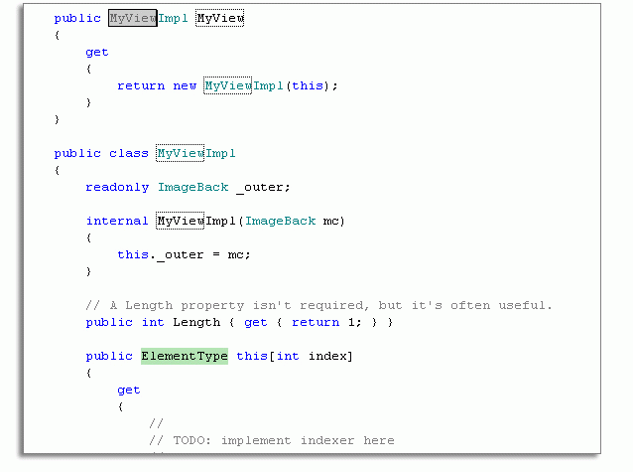
Task: Click 'this' inside the MyViewImpl(this) call
Action: click(x=307, y=85)
